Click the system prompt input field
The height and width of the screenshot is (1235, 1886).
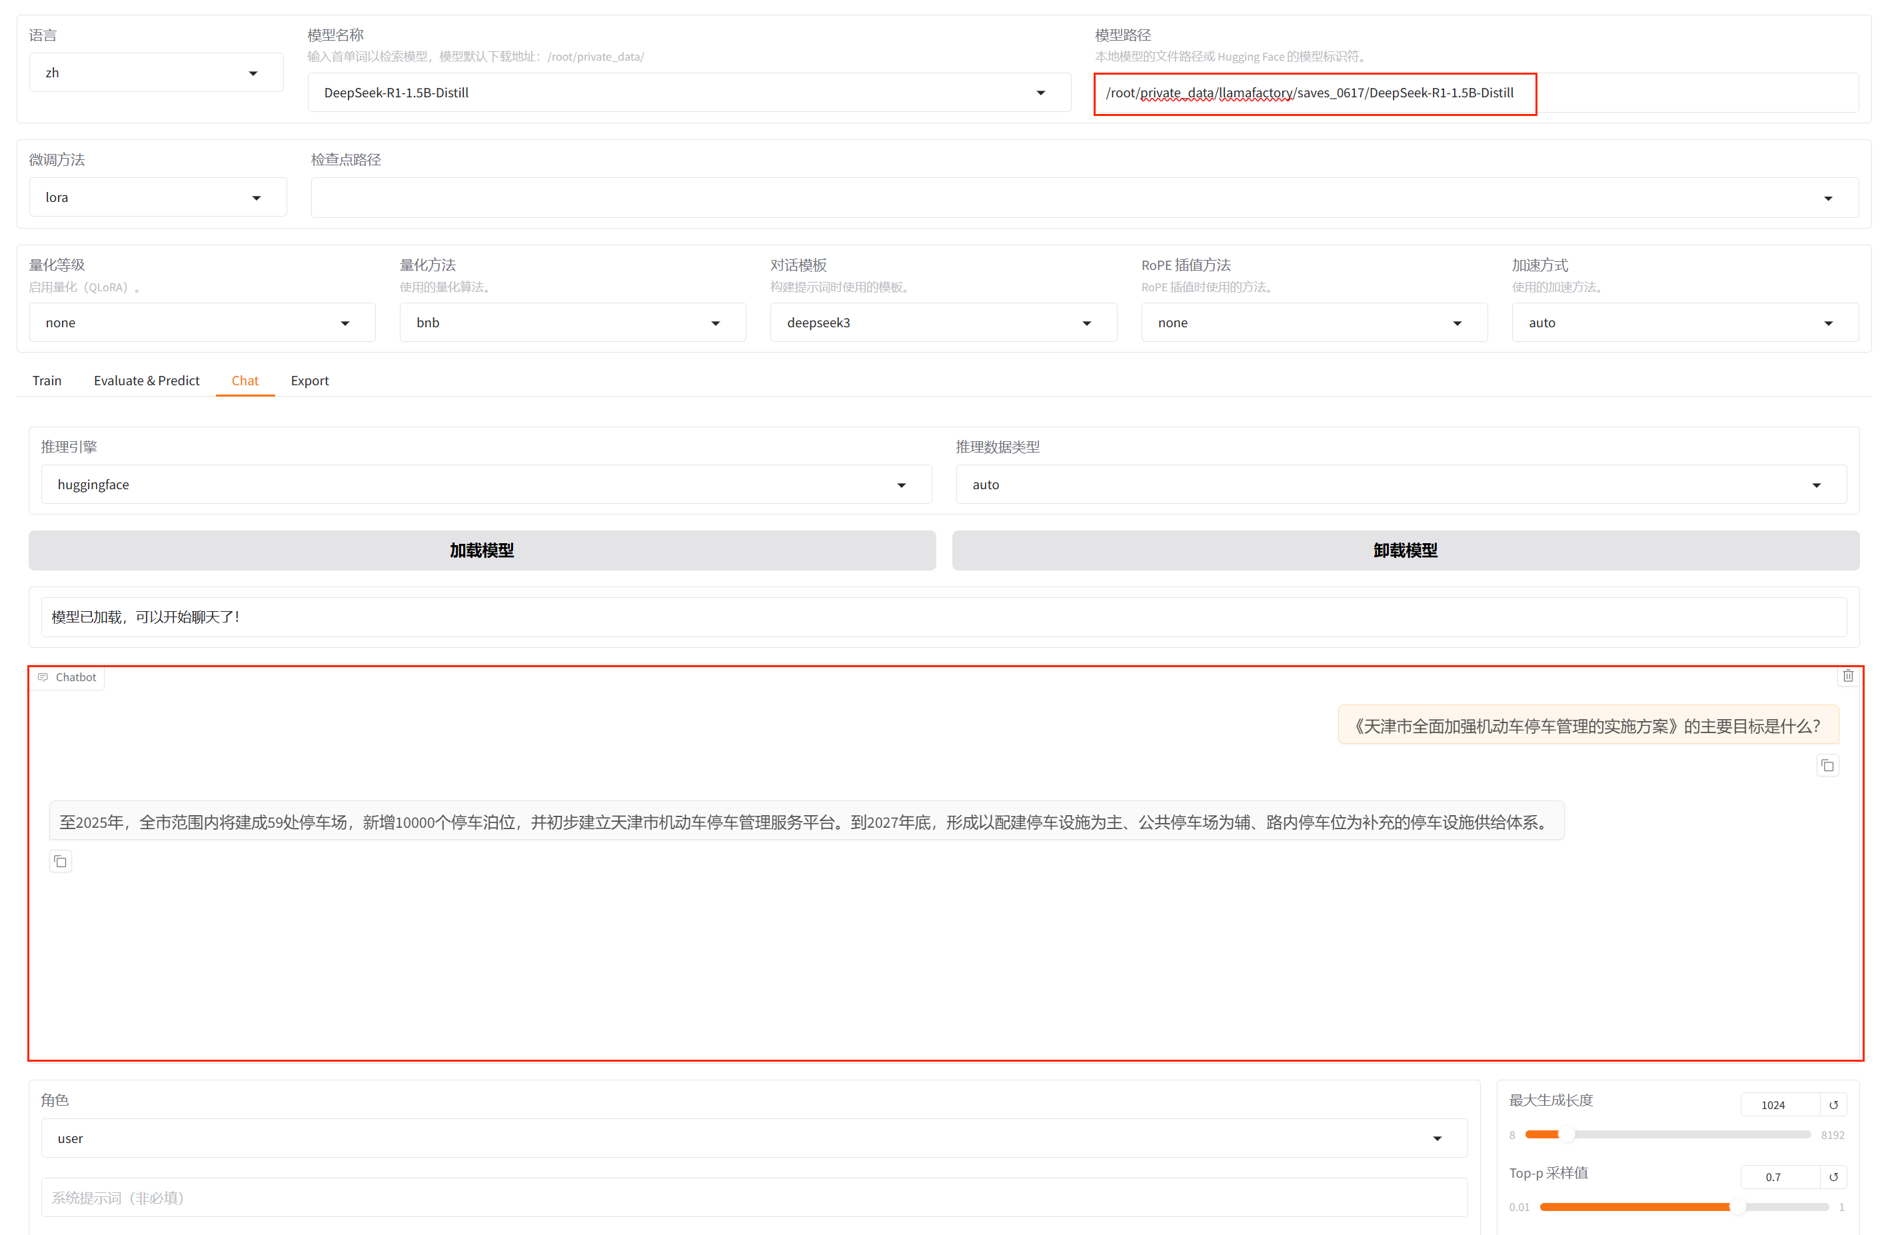click(x=753, y=1197)
